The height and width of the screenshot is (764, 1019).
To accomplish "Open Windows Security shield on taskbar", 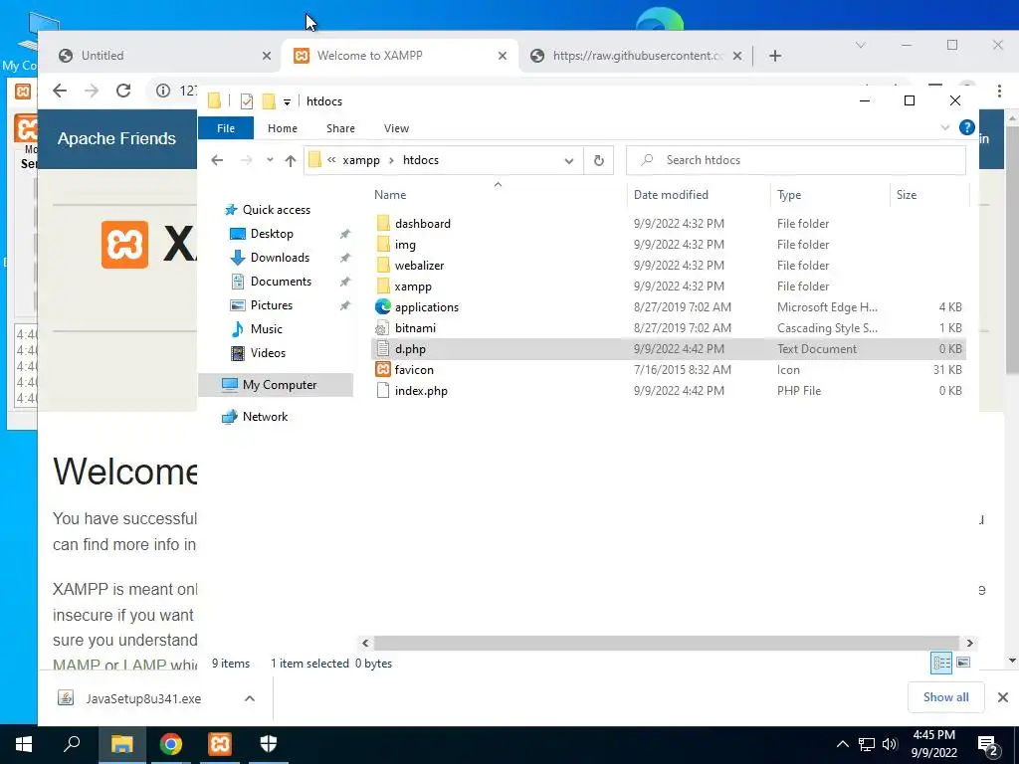I will (269, 744).
